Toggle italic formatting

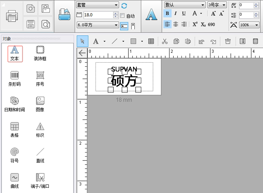175,13
